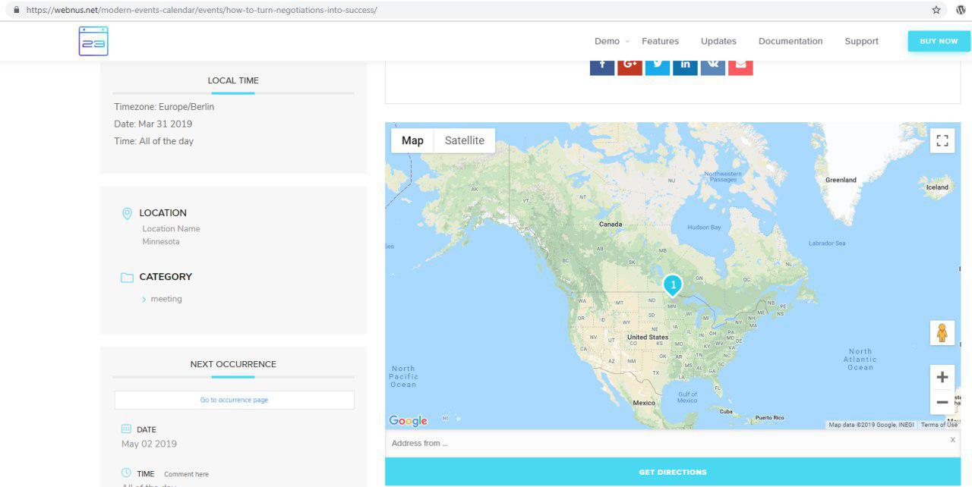972x487 pixels.
Task: Share the event via Google Plus icon
Action: (x=630, y=66)
